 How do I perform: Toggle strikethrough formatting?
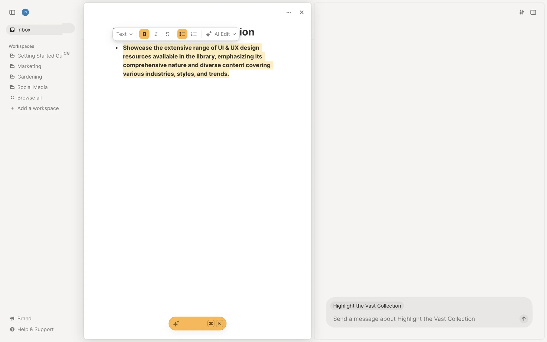click(x=168, y=34)
